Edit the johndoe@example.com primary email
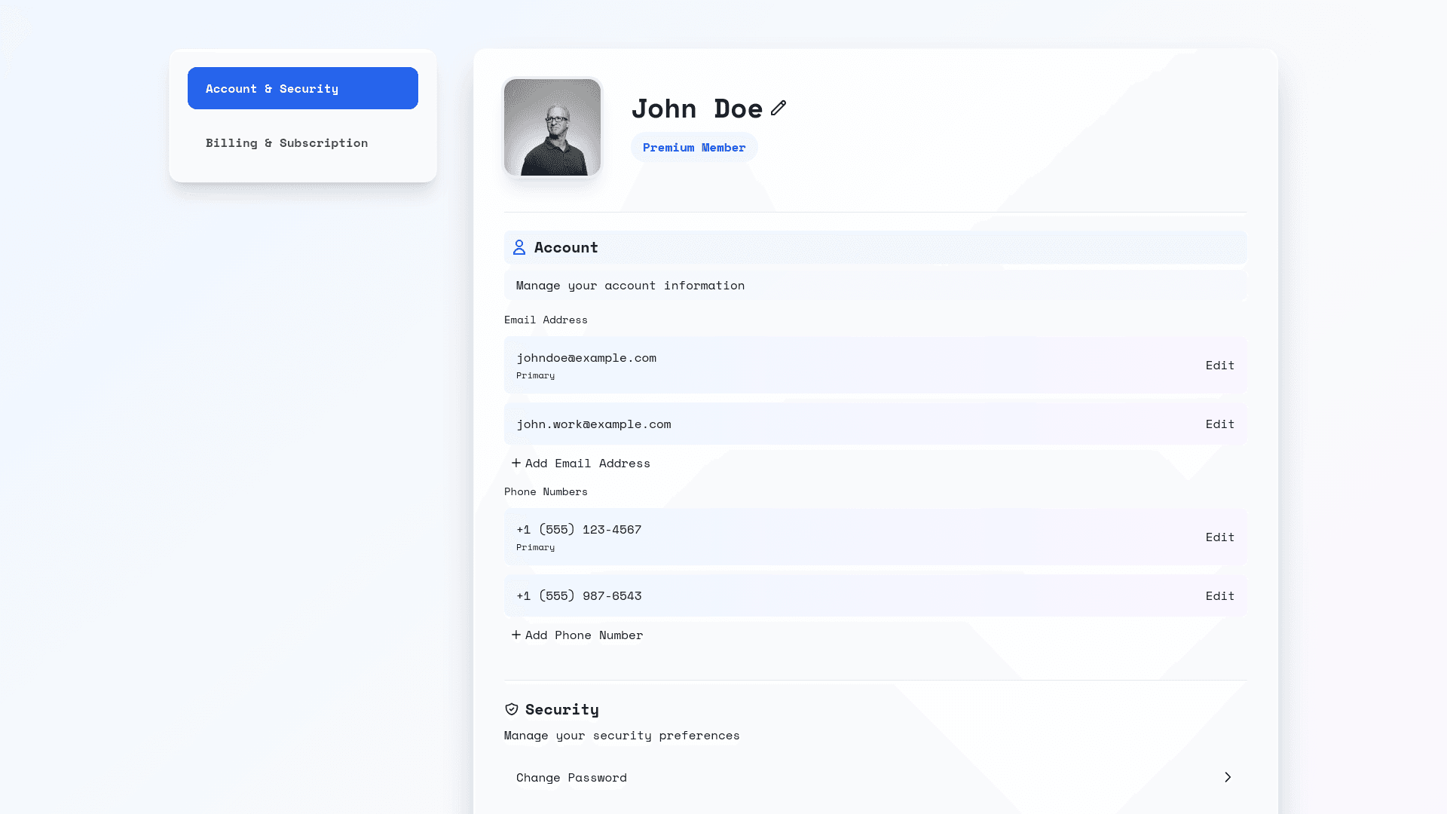1447x814 pixels. coord(1219,365)
